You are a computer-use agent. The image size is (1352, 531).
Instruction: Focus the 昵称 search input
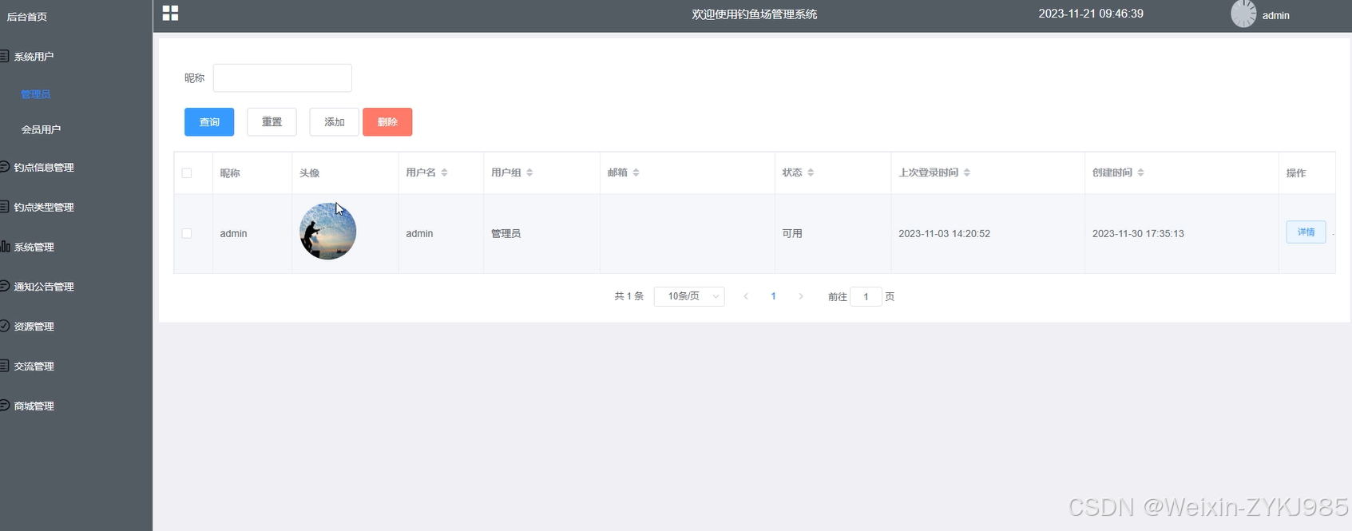click(x=283, y=77)
